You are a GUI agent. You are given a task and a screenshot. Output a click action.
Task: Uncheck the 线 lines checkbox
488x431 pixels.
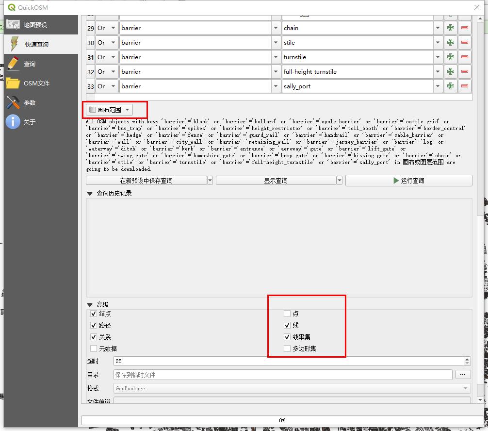[x=287, y=325]
